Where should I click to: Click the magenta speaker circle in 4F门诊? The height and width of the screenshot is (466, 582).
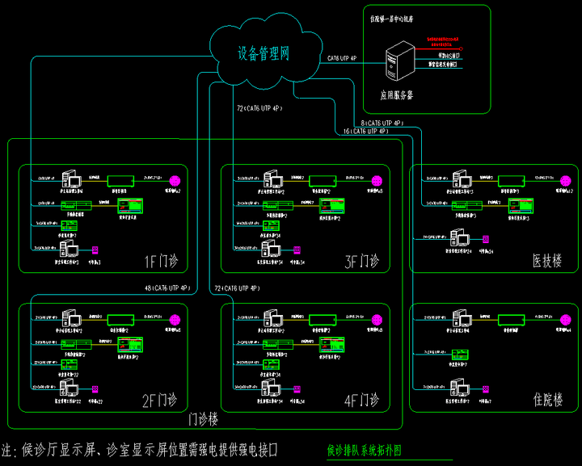pyautogui.click(x=377, y=320)
